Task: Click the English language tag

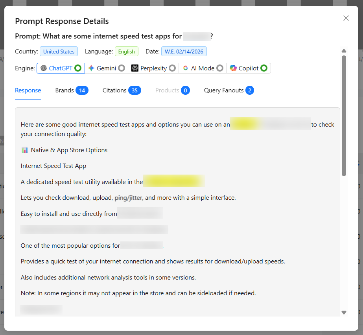Action: pyautogui.click(x=126, y=52)
